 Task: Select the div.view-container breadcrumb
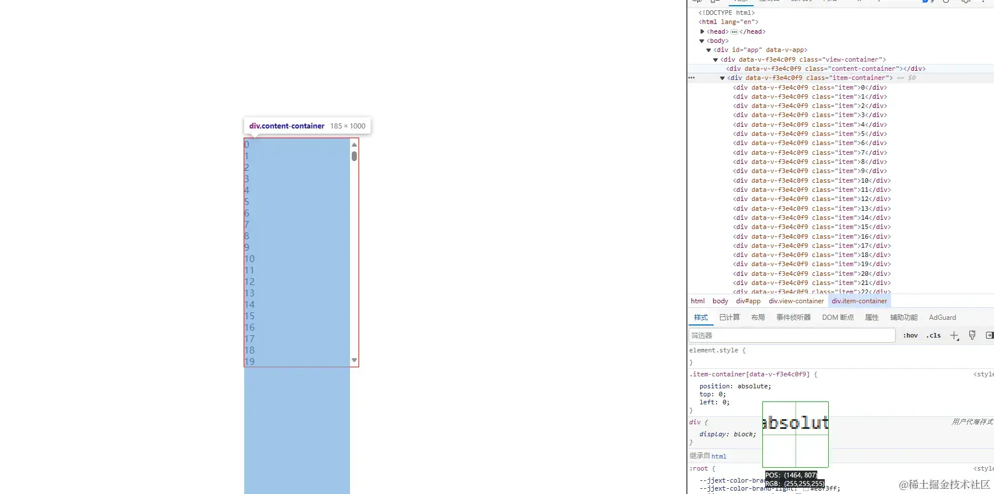pos(796,301)
